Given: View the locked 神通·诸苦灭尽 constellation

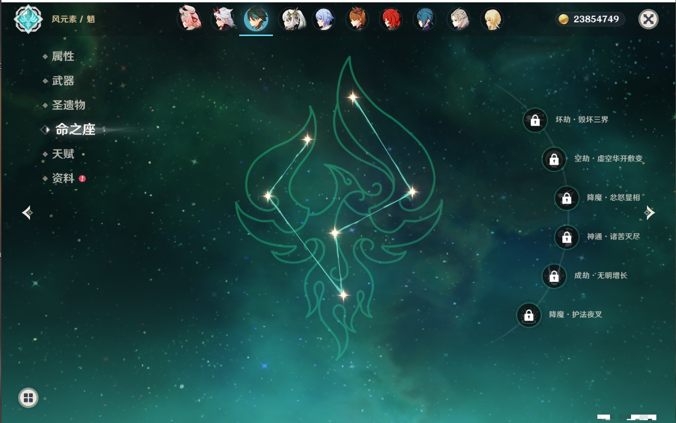Looking at the screenshot, I should pos(566,237).
